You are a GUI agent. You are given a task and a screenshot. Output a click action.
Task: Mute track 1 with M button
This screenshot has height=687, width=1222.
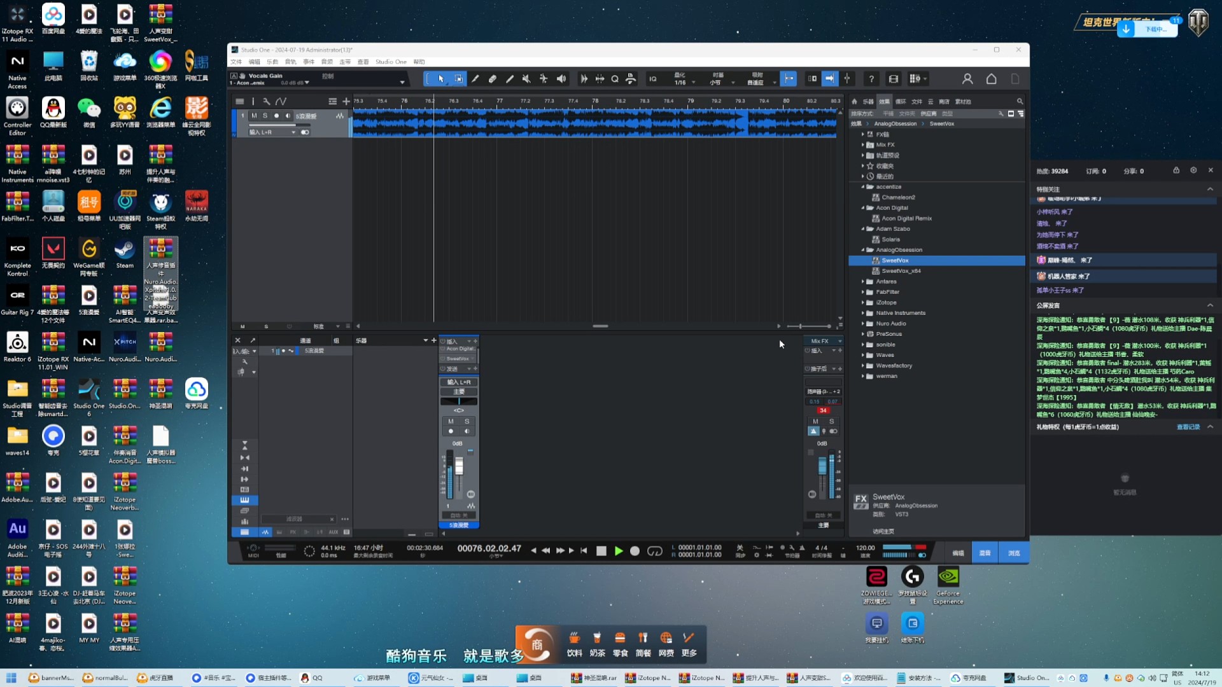(254, 116)
